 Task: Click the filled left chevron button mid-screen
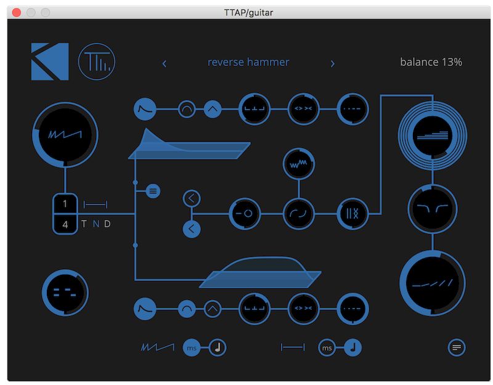click(x=192, y=229)
